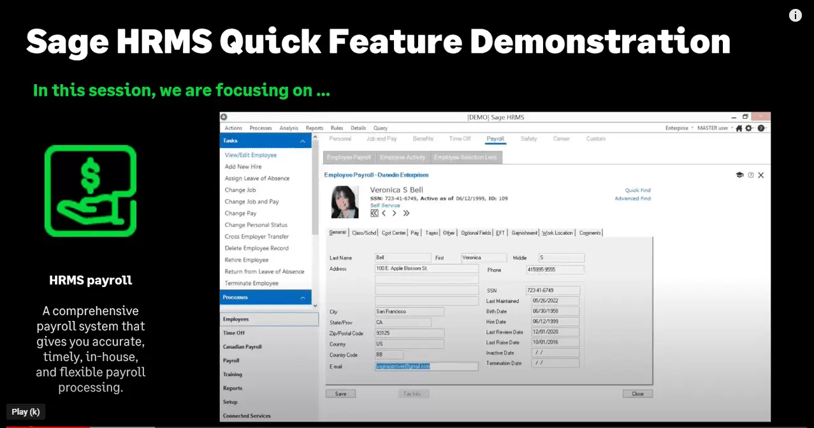Switch to the Taxes tab
The width and height of the screenshot is (814, 428).
pos(432,233)
